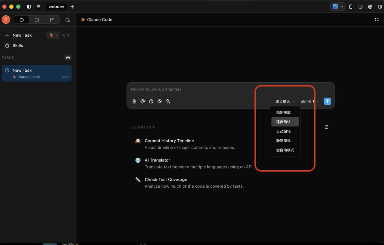Expand the chevron beside the Xcode icon
The width and height of the screenshot is (384, 245).
pyautogui.click(x=342, y=6)
